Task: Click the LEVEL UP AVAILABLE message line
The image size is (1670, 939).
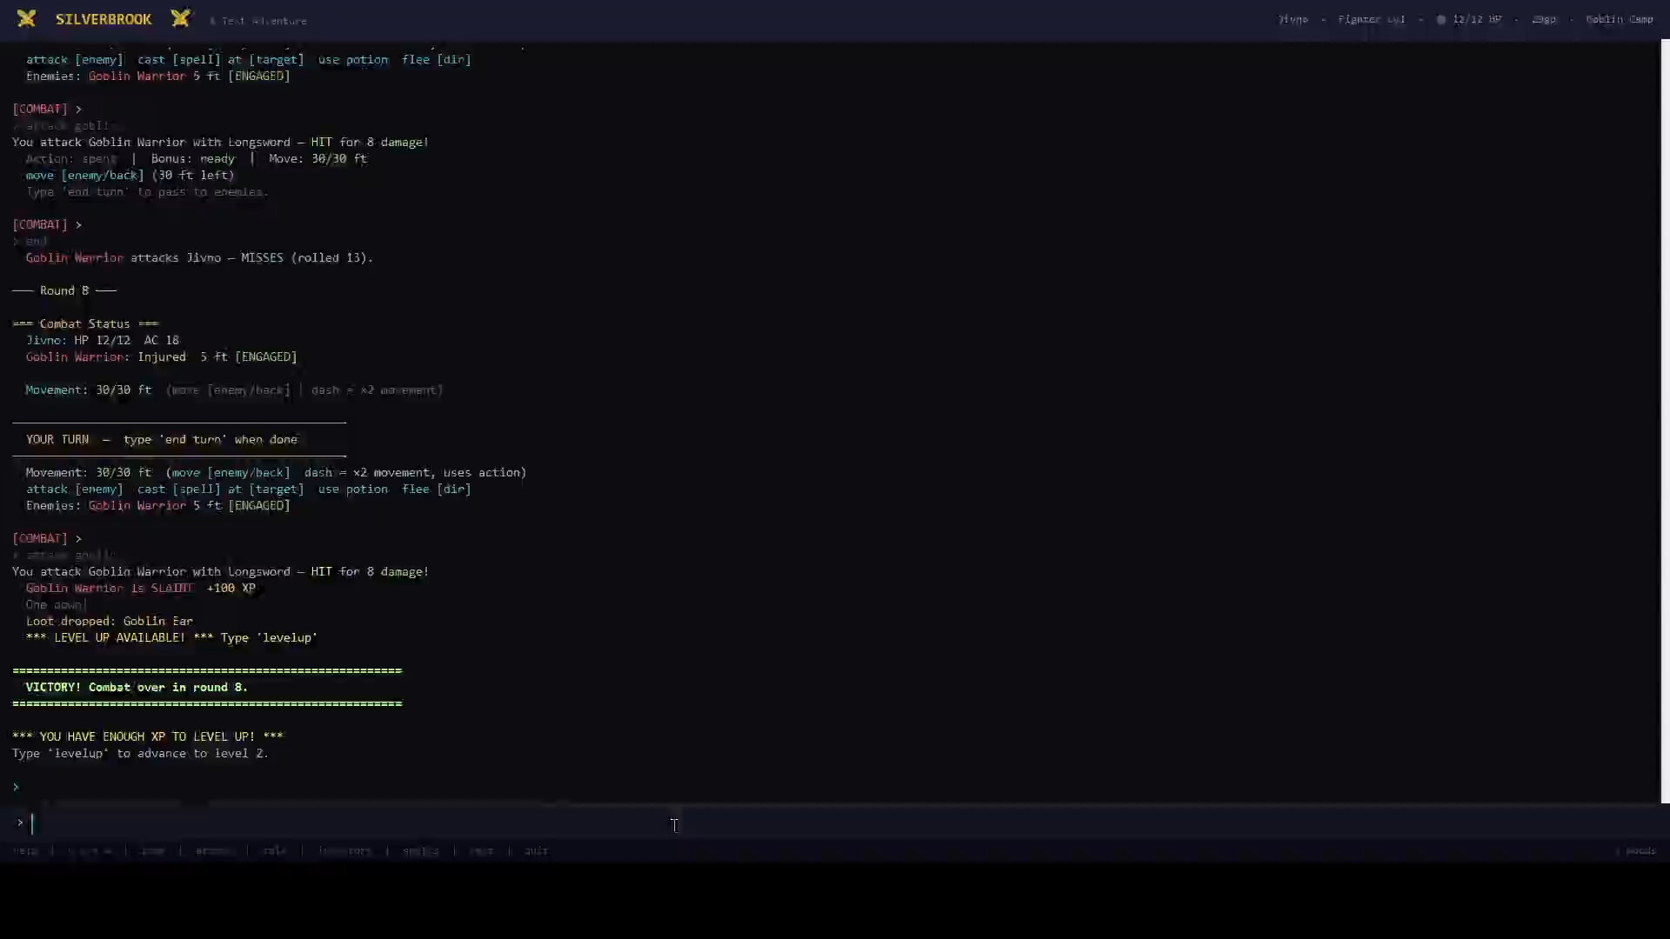Action: coord(171,637)
